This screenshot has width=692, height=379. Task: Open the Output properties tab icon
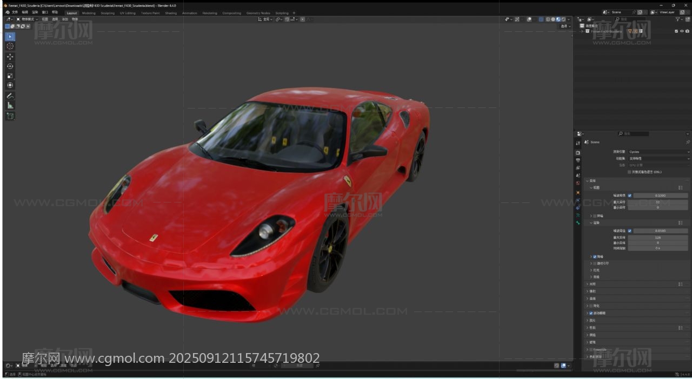[578, 160]
